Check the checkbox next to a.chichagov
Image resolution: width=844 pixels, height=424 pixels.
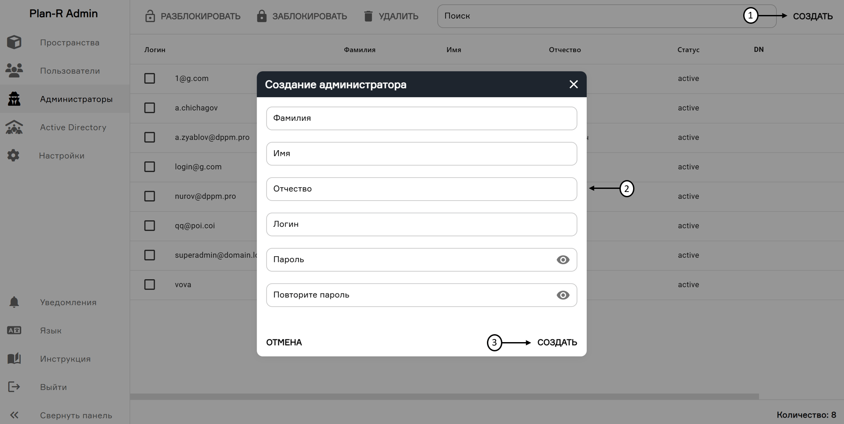point(150,108)
